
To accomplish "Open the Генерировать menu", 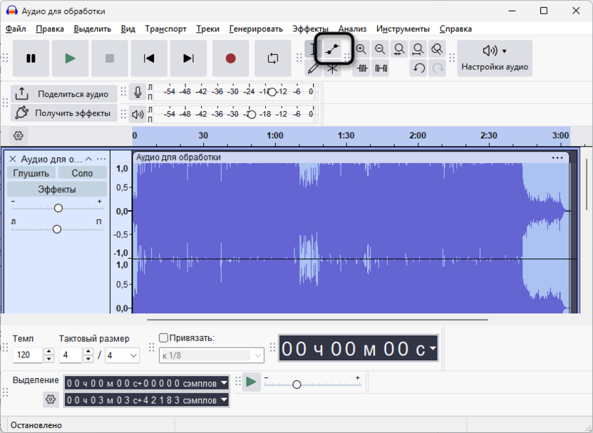I will click(x=256, y=28).
